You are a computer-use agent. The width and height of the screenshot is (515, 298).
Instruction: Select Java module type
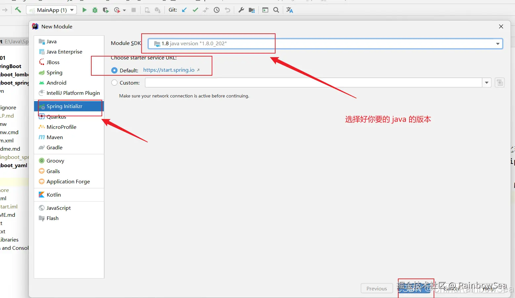click(x=69, y=41)
